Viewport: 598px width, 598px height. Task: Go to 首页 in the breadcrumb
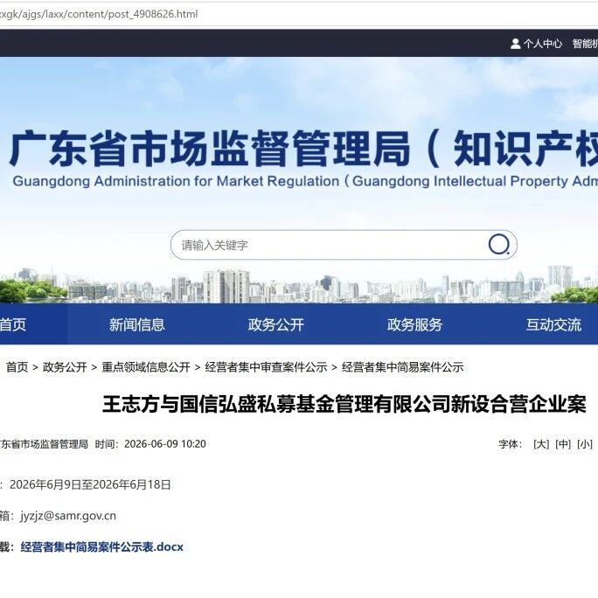pyautogui.click(x=17, y=367)
